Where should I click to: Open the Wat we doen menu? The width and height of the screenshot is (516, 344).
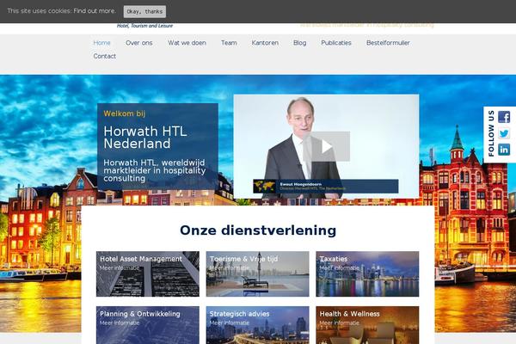[x=187, y=43]
